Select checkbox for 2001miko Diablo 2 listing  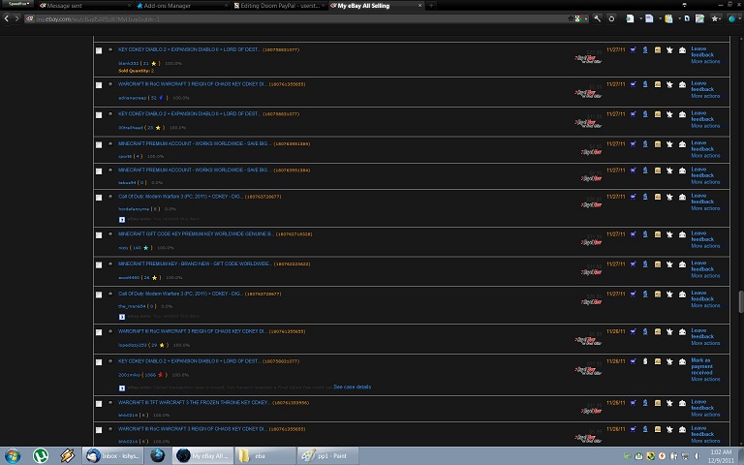tap(99, 362)
